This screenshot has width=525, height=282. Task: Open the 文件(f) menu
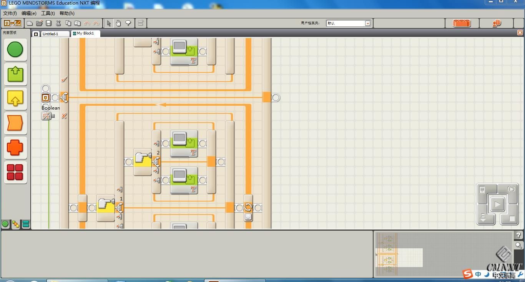point(10,13)
